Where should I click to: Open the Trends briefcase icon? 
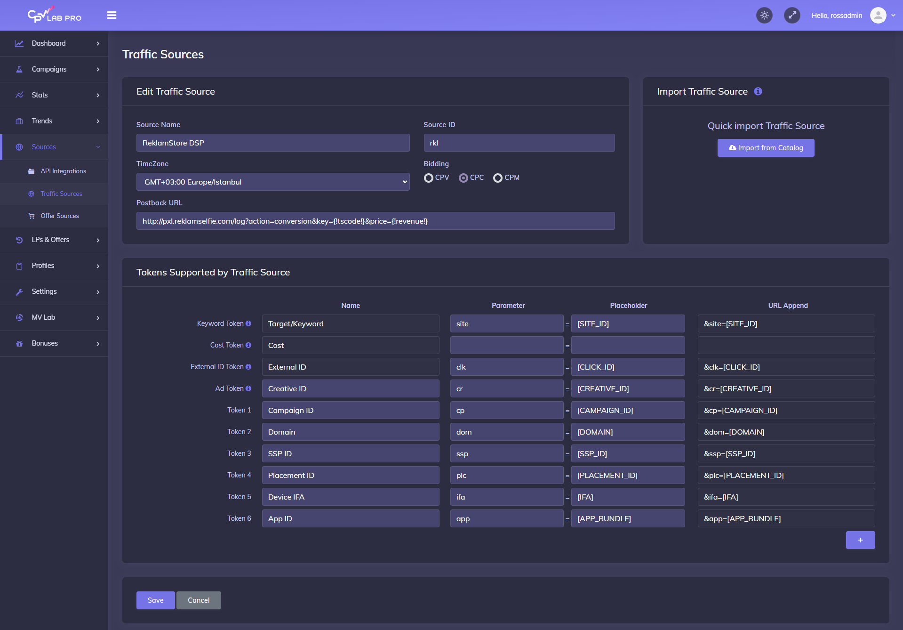coord(19,121)
